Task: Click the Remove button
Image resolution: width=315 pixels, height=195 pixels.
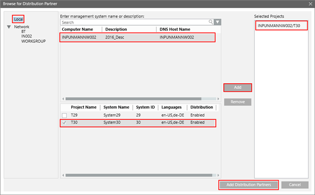Action: 237,102
